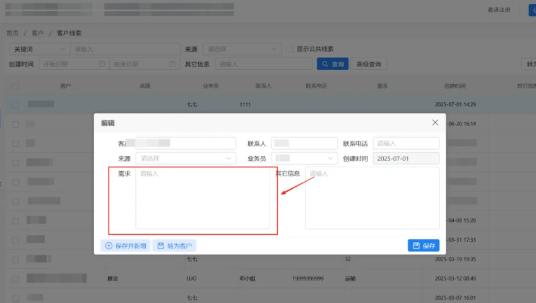This screenshot has width=536, height=303.
Task: Click 结束日期 date field
Action: [145, 64]
